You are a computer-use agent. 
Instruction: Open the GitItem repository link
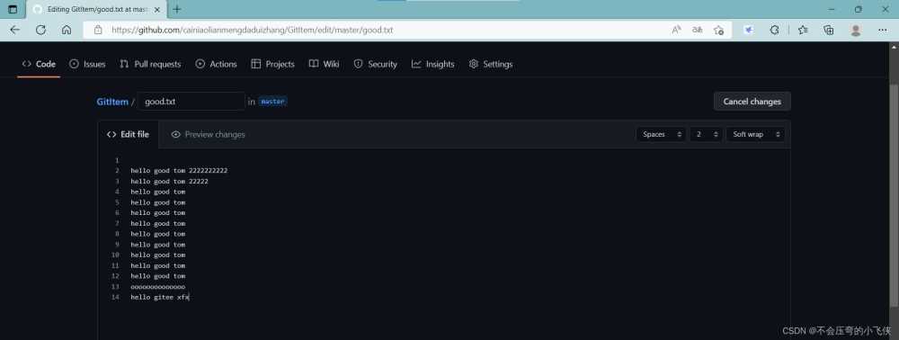(x=112, y=102)
